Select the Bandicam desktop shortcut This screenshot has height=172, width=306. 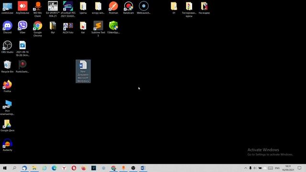pos(129,8)
